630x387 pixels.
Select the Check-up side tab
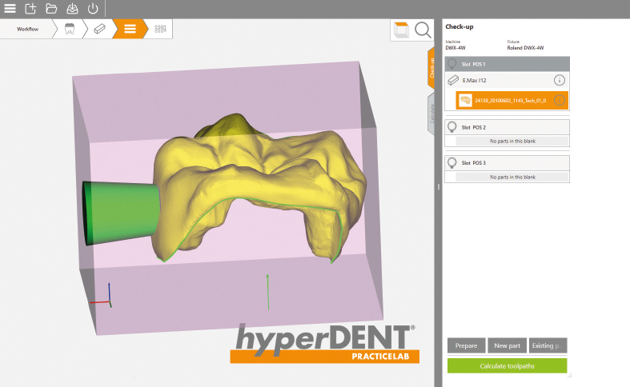pos(431,69)
